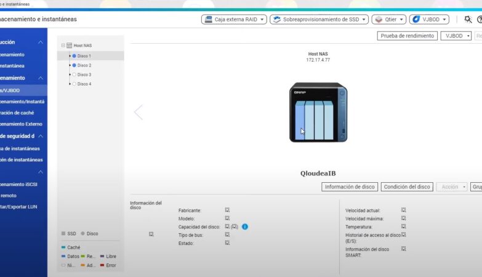The image size is (482, 277).
Task: Click the Libre legend color swatch
Action: (102, 256)
